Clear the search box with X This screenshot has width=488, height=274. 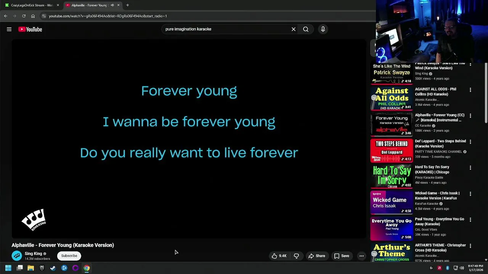(x=294, y=29)
